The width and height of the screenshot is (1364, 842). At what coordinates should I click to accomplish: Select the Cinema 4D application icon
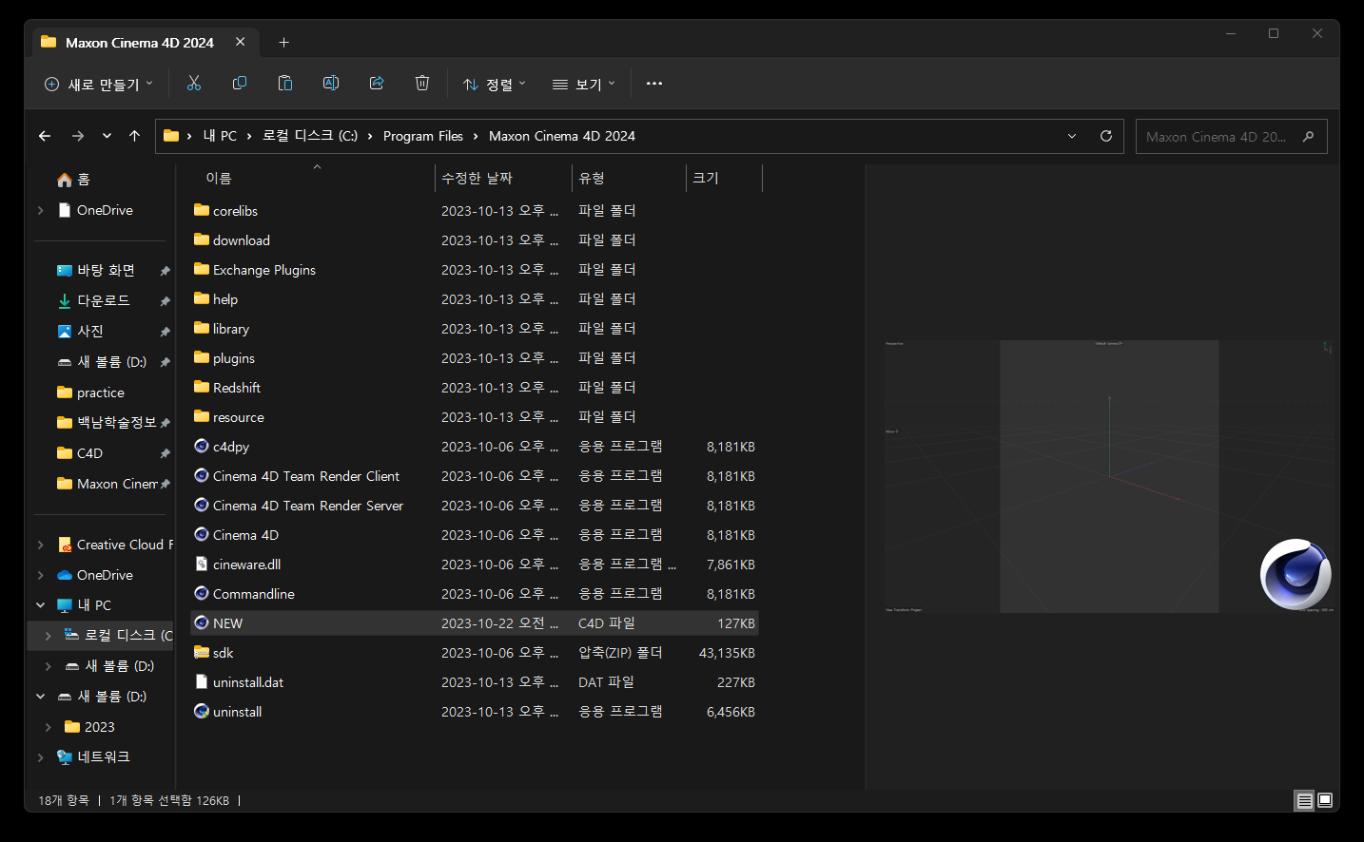(x=202, y=534)
